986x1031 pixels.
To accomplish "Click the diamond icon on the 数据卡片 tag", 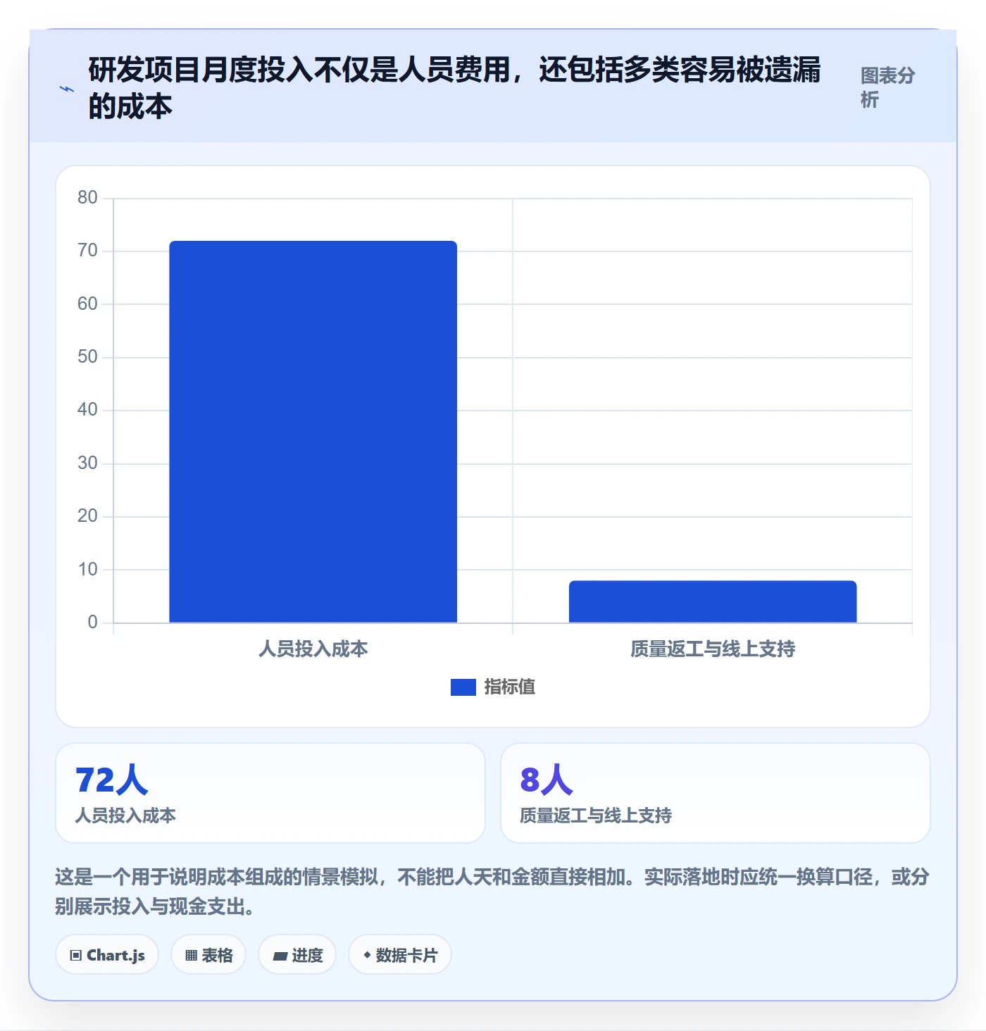I will (367, 955).
